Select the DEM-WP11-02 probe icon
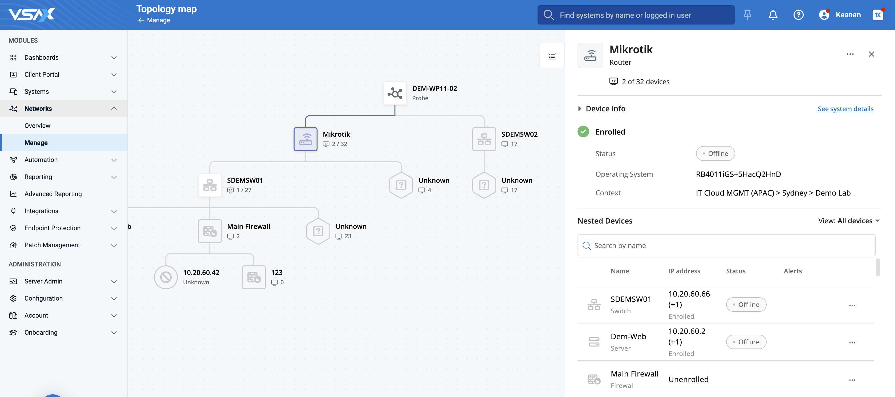 (395, 93)
